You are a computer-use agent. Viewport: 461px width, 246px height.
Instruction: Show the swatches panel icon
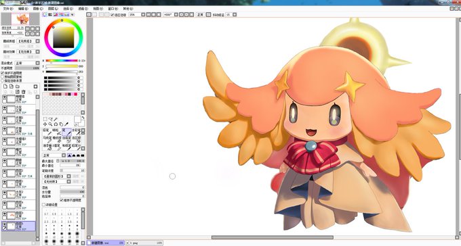pyautogui.click(x=66, y=15)
